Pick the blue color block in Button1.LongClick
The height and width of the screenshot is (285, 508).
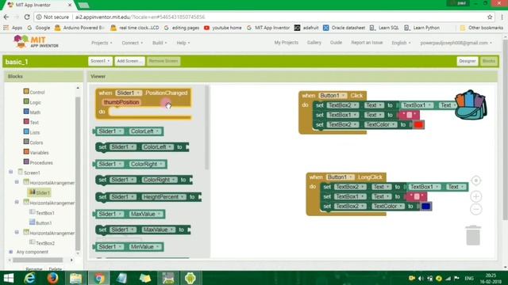[425, 206]
